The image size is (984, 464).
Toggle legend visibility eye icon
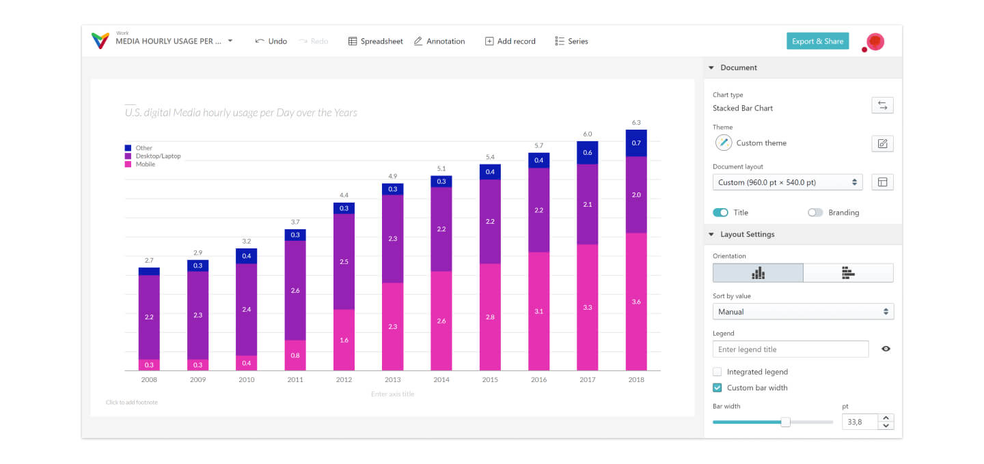(x=886, y=349)
